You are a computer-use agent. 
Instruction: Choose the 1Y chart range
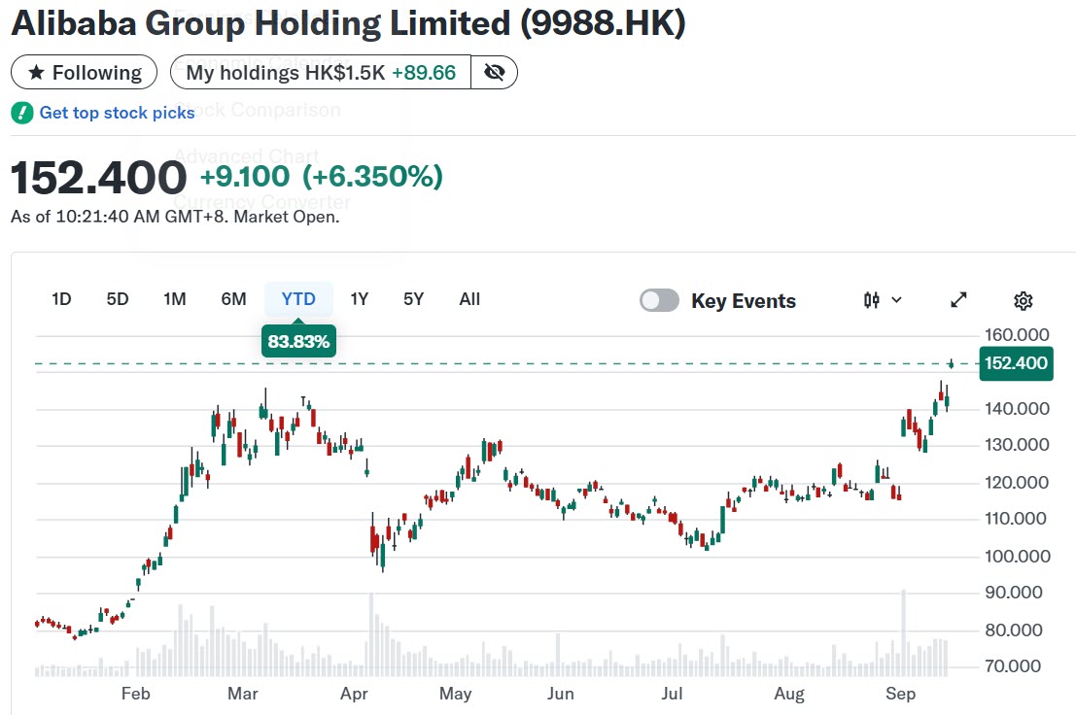click(x=359, y=299)
